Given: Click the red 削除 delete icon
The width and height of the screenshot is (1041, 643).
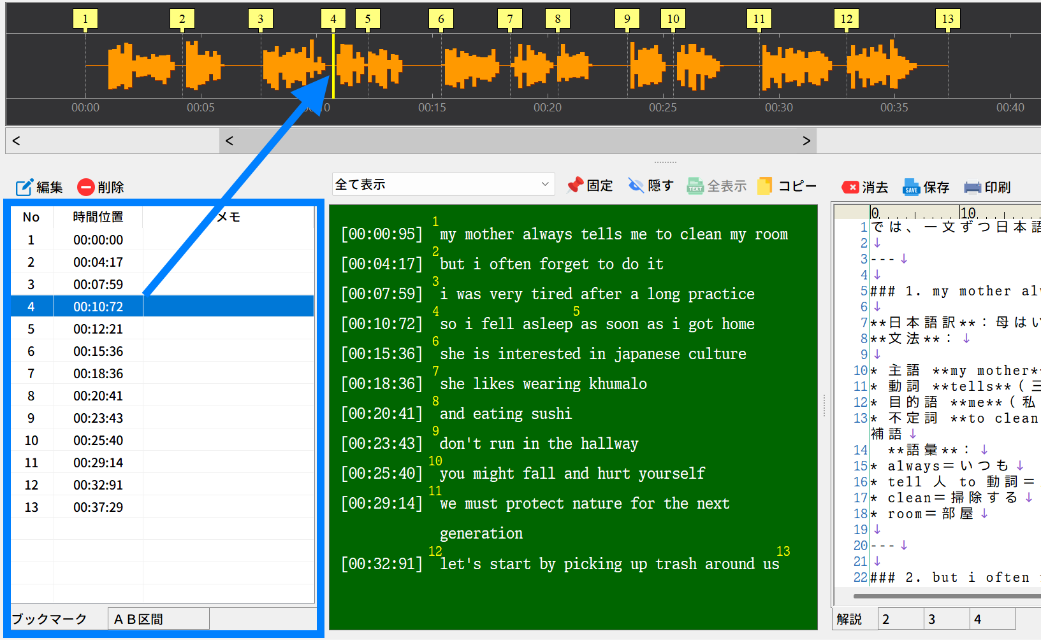Looking at the screenshot, I should (86, 187).
